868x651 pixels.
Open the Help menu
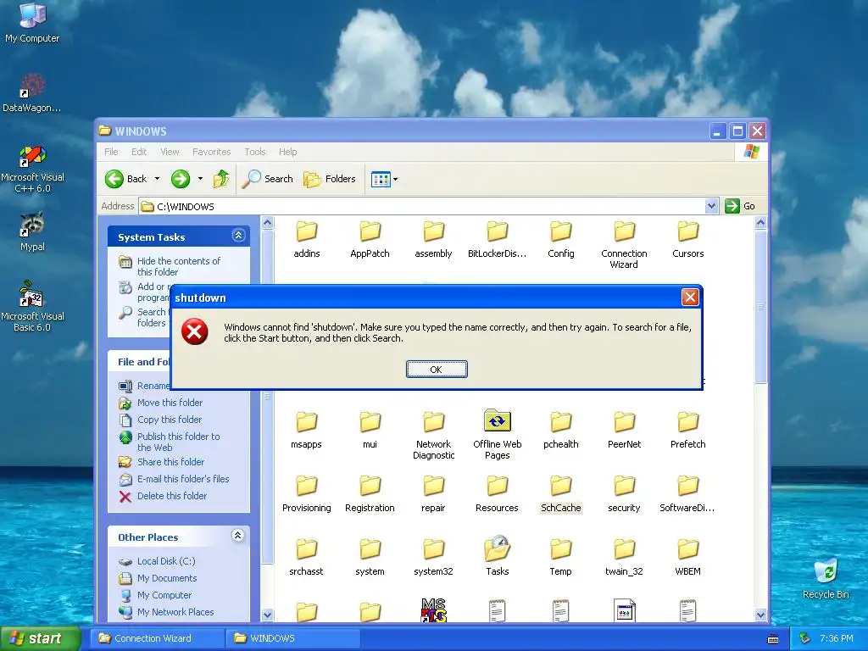click(x=288, y=152)
